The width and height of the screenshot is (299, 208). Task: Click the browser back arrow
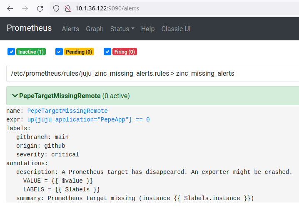(x=10, y=8)
